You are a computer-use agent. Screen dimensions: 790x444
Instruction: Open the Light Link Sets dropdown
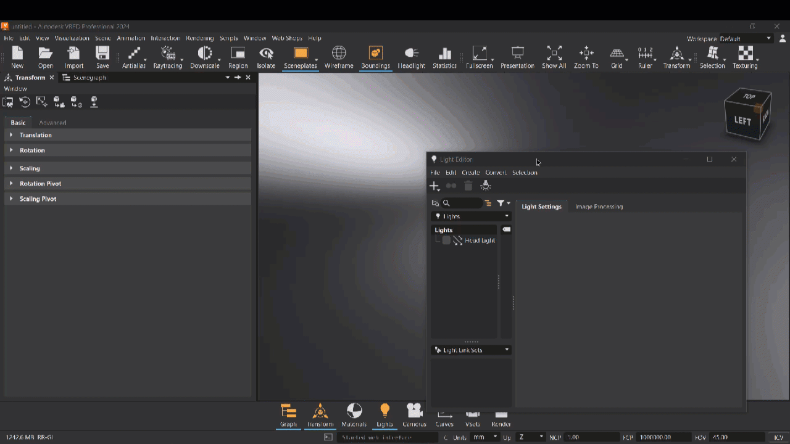[472, 350]
